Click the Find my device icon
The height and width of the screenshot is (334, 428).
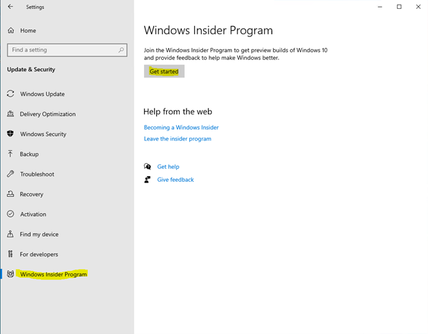point(10,234)
